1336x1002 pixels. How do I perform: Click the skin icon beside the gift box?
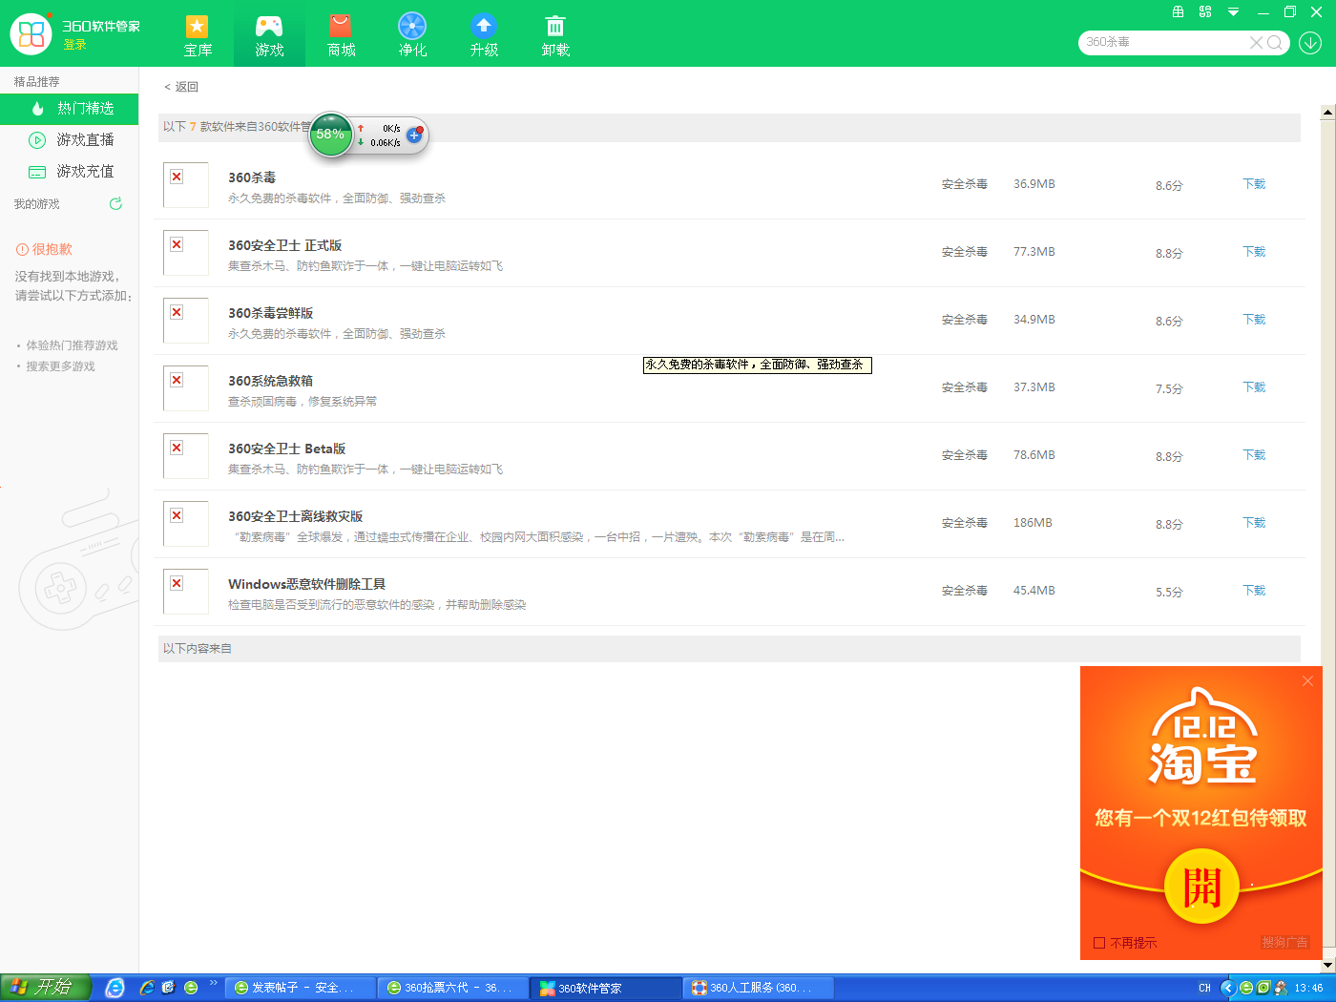click(1205, 11)
